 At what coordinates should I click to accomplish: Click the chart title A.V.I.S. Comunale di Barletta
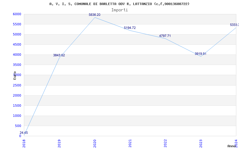119,4
